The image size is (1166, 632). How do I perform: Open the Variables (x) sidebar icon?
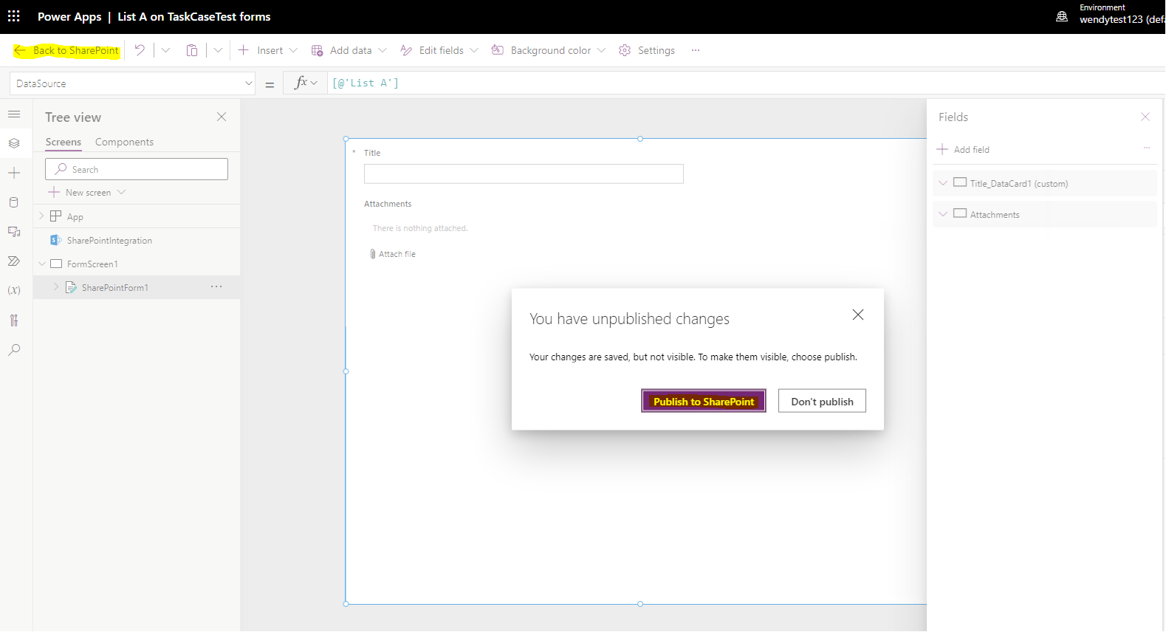click(14, 290)
